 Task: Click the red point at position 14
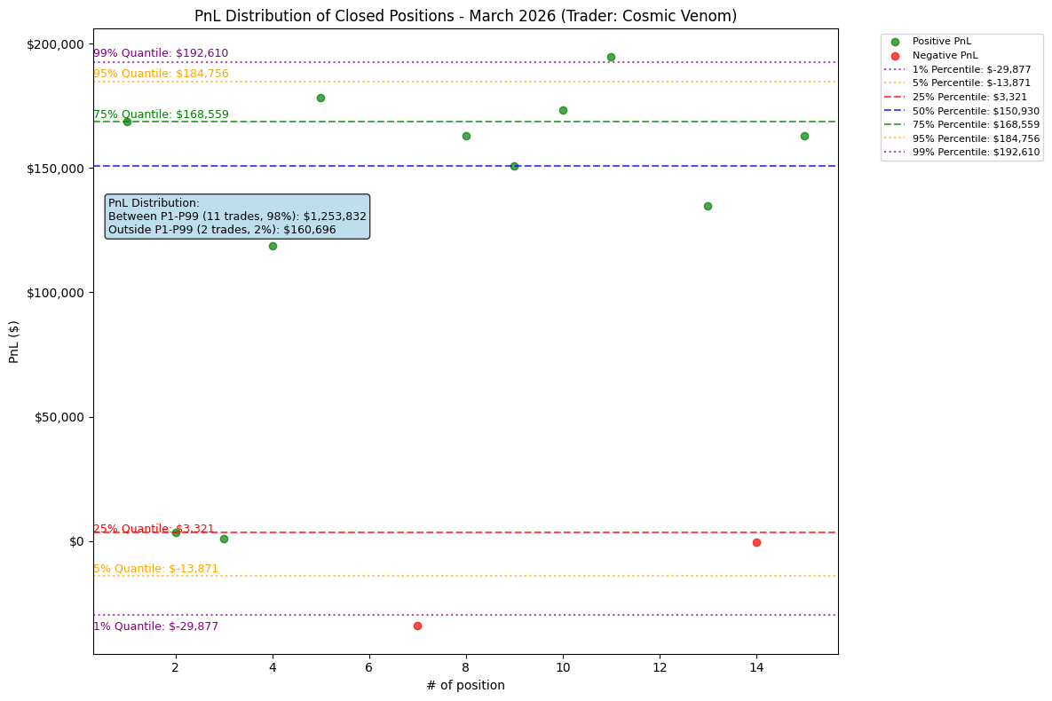(755, 540)
